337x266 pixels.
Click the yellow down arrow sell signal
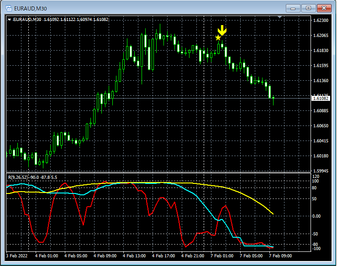[x=222, y=30]
